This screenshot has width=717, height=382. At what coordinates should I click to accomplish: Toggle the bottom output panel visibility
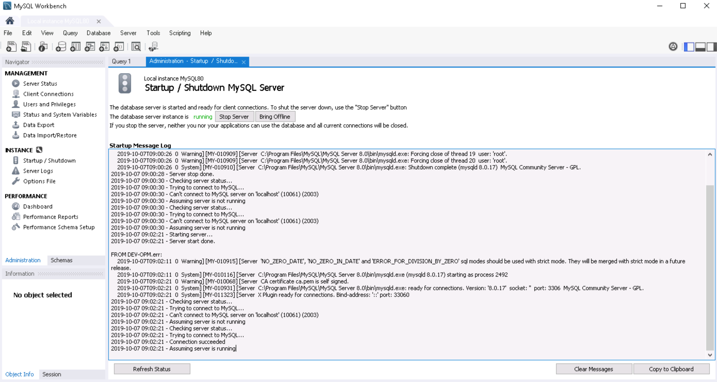700,46
